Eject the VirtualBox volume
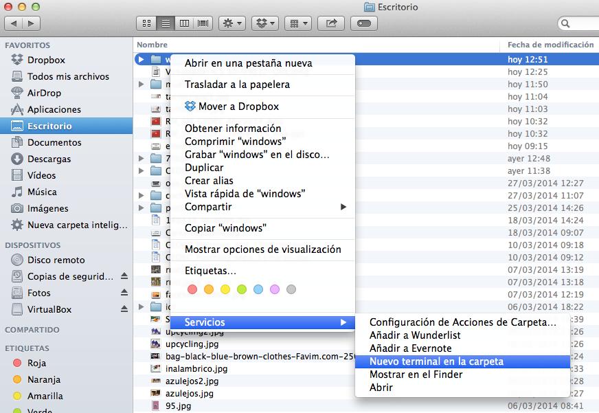The height and width of the screenshot is (413, 599). tap(124, 310)
